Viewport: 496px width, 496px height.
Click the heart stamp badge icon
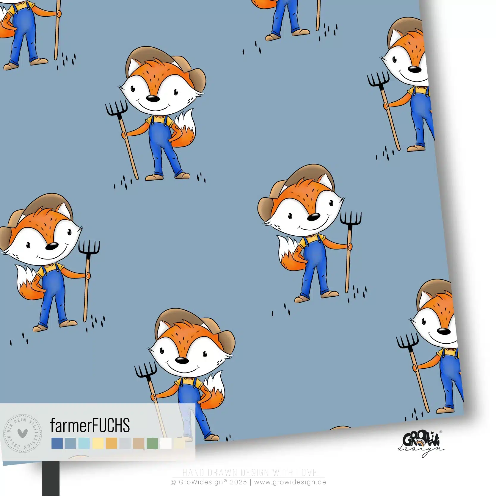point(22,433)
